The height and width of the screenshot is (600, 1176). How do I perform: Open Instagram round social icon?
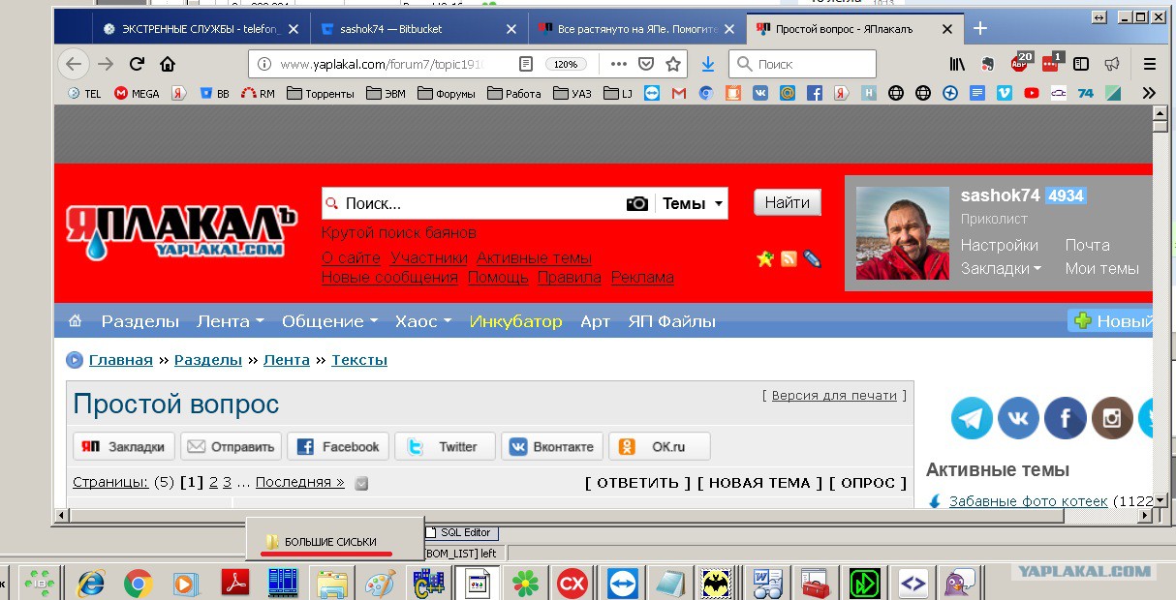coord(1112,418)
